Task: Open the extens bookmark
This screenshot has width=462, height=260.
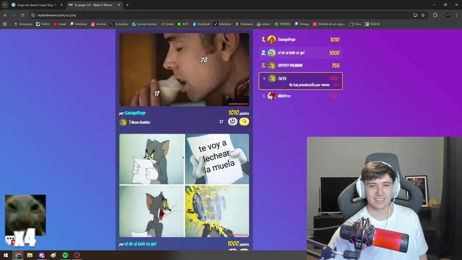Action: [263, 24]
